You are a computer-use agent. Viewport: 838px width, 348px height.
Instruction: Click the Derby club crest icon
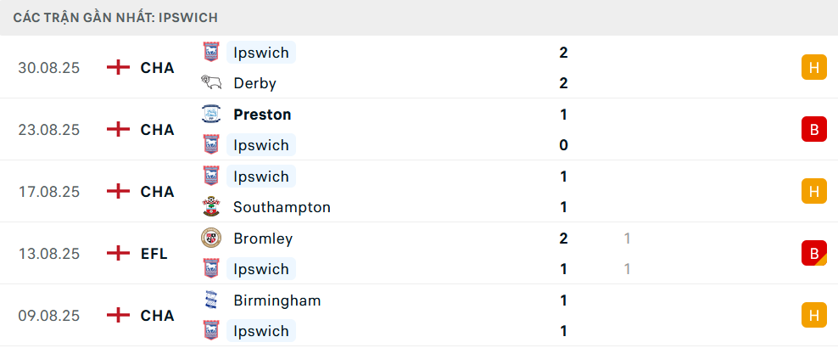coord(210,83)
